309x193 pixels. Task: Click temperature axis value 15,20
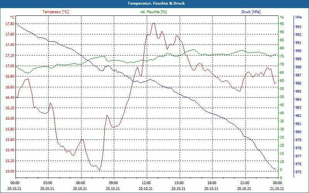[10, 161]
